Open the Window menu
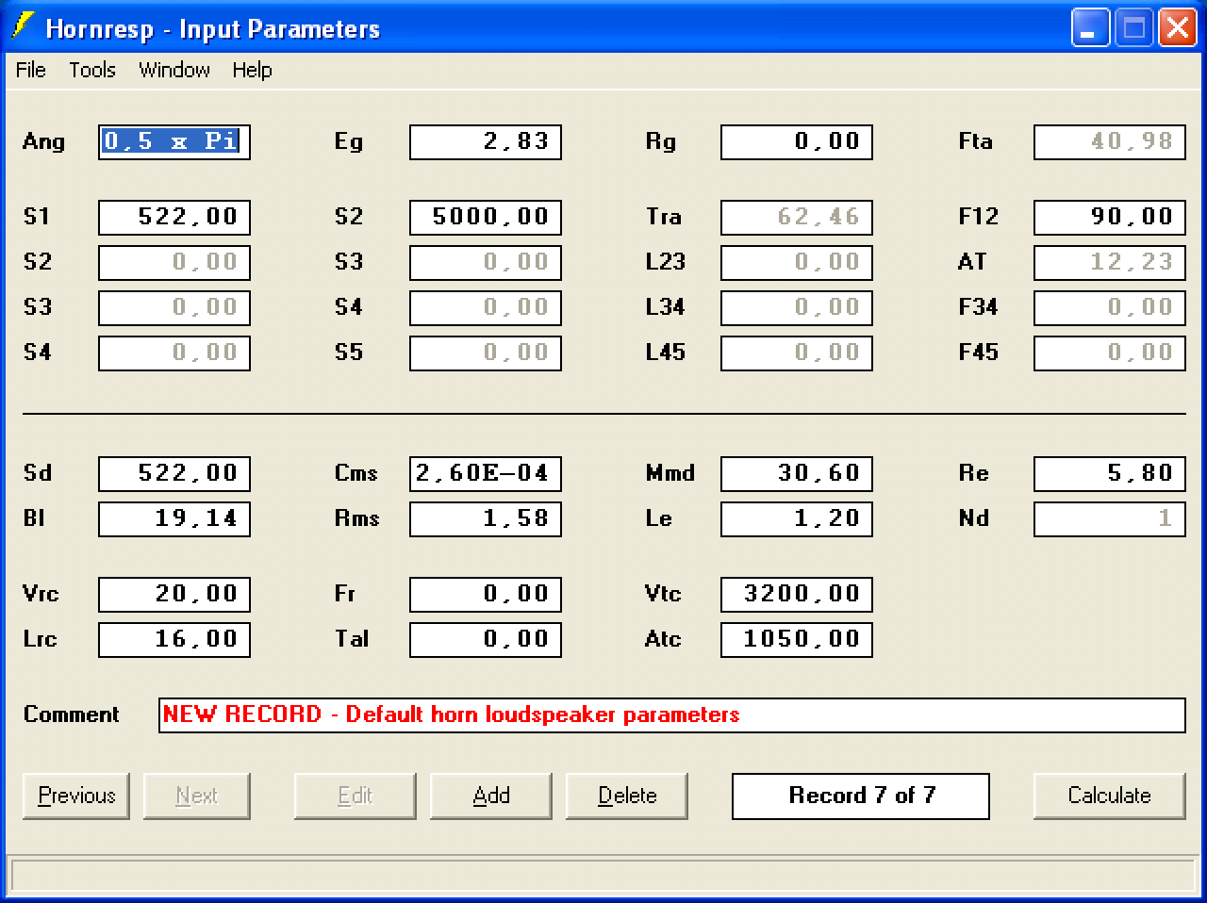1207x903 pixels. point(174,70)
